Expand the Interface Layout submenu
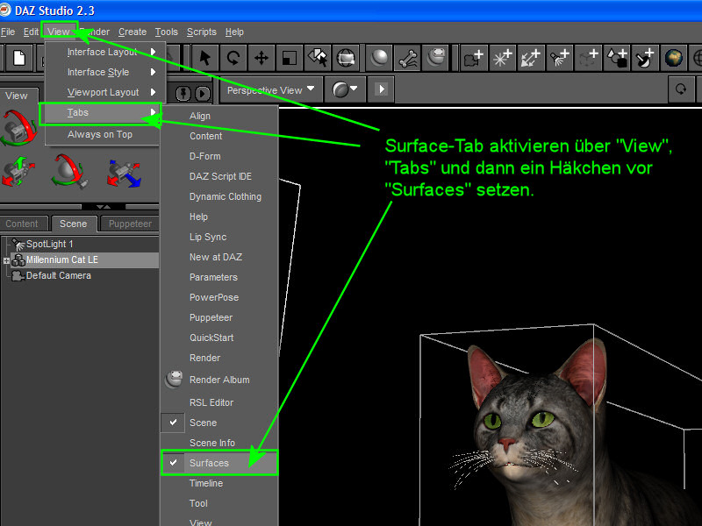The image size is (702, 526). (x=105, y=52)
